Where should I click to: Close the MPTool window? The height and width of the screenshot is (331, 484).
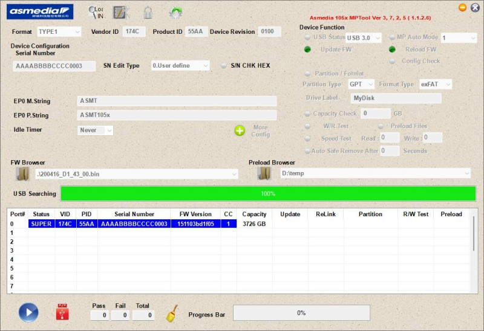(x=475, y=7)
